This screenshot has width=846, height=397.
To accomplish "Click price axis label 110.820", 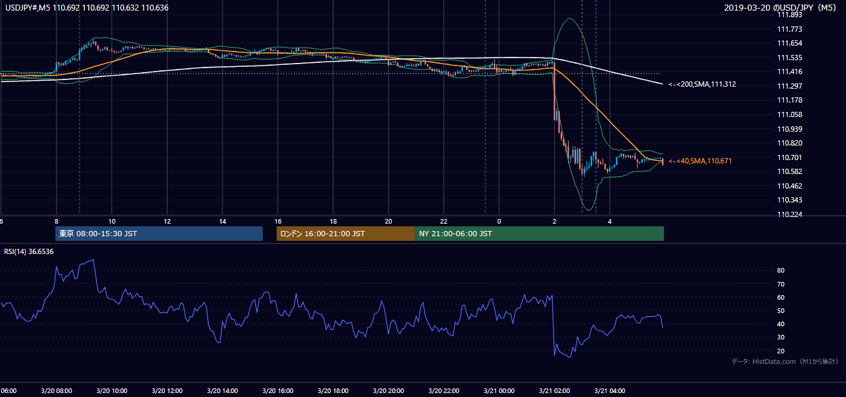I will [x=789, y=143].
